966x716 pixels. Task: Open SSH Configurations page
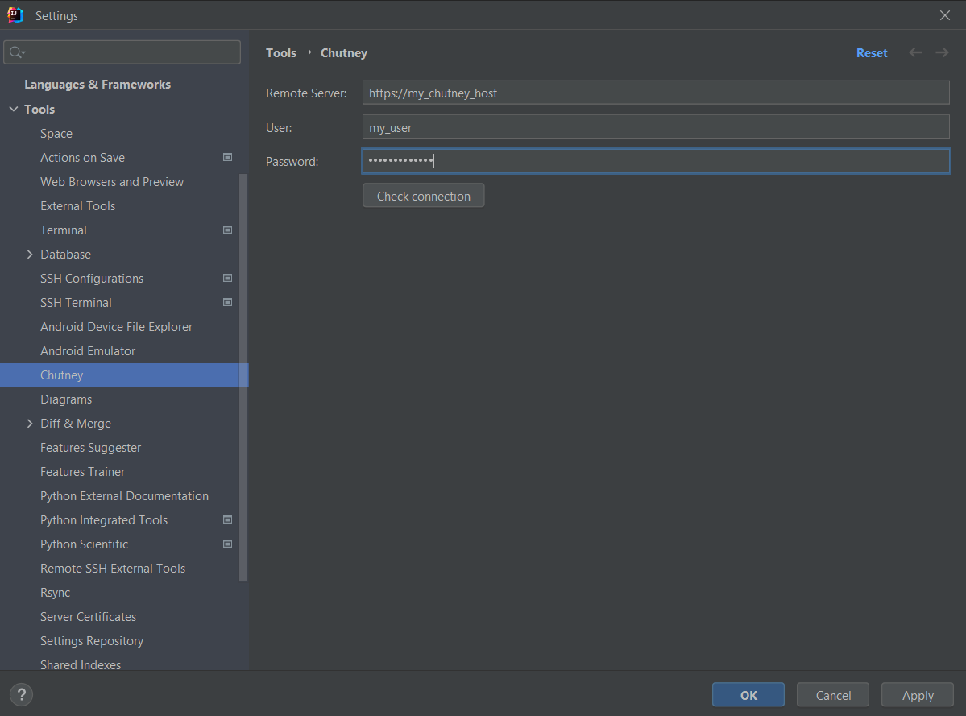coord(92,279)
